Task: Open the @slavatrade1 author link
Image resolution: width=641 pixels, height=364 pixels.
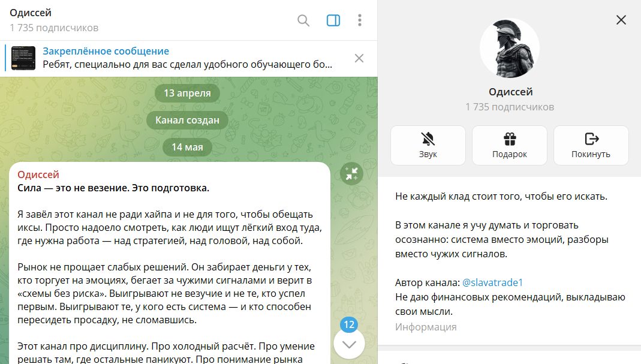Action: click(493, 282)
